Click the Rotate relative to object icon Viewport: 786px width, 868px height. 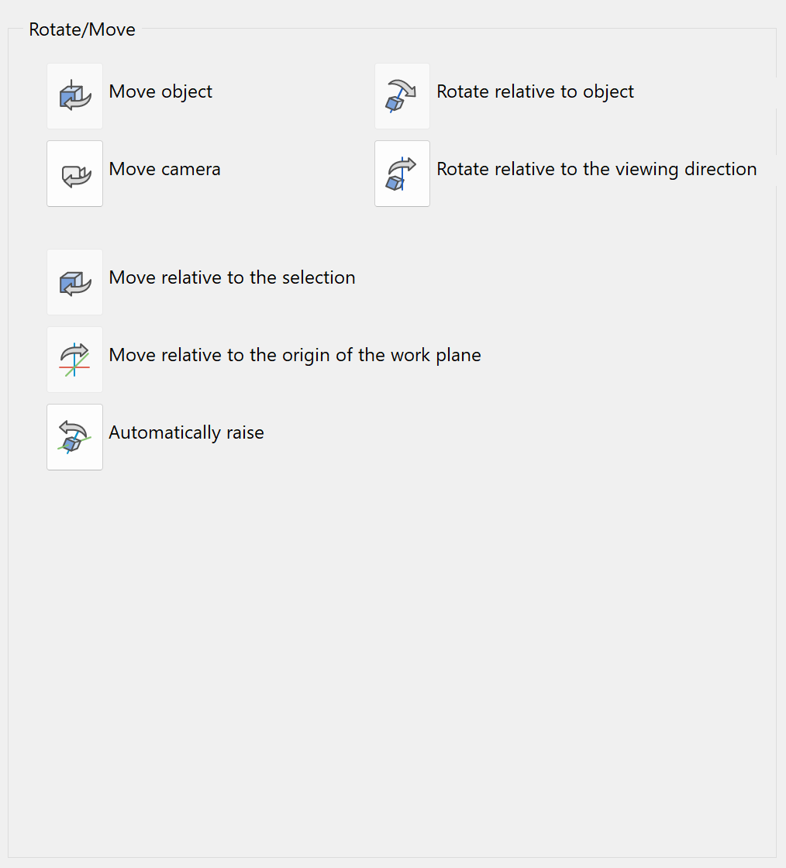402,96
